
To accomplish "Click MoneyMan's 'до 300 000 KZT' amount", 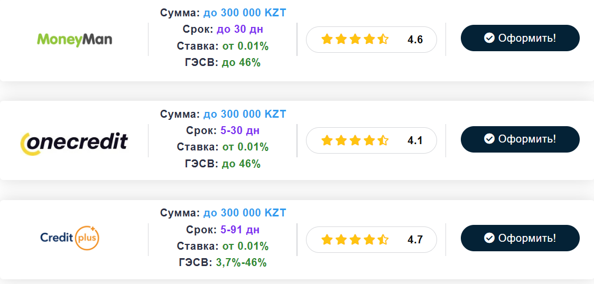I will pyautogui.click(x=245, y=13).
